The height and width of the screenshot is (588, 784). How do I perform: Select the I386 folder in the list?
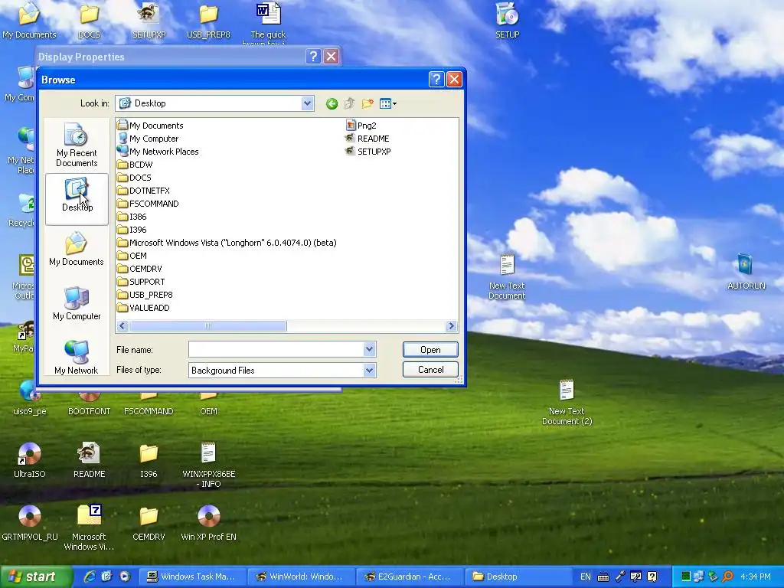click(132, 217)
